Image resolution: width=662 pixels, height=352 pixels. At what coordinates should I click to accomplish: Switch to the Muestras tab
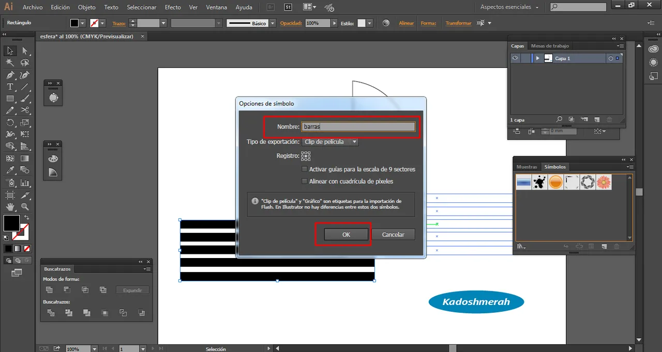click(526, 167)
